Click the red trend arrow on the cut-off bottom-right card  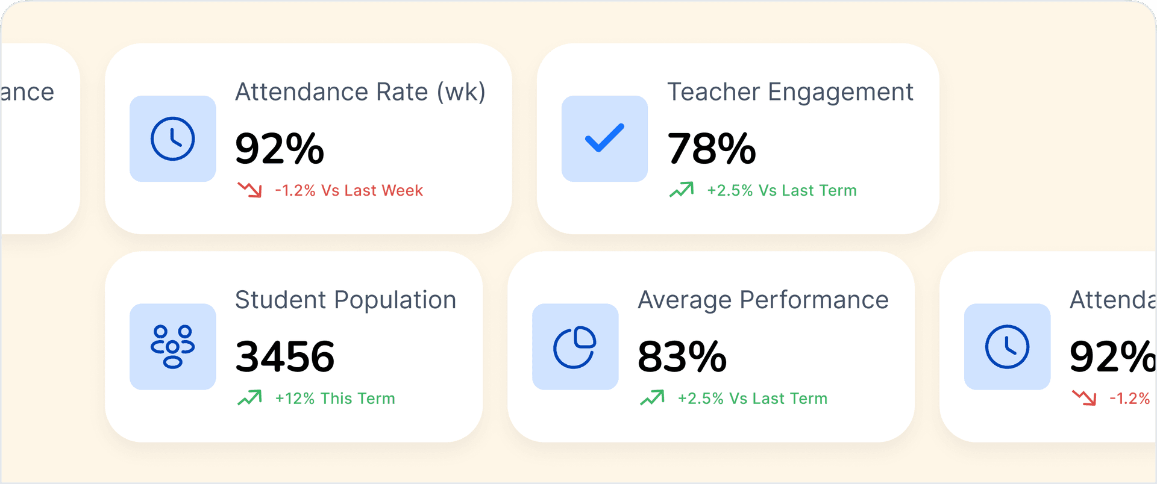(x=1084, y=398)
